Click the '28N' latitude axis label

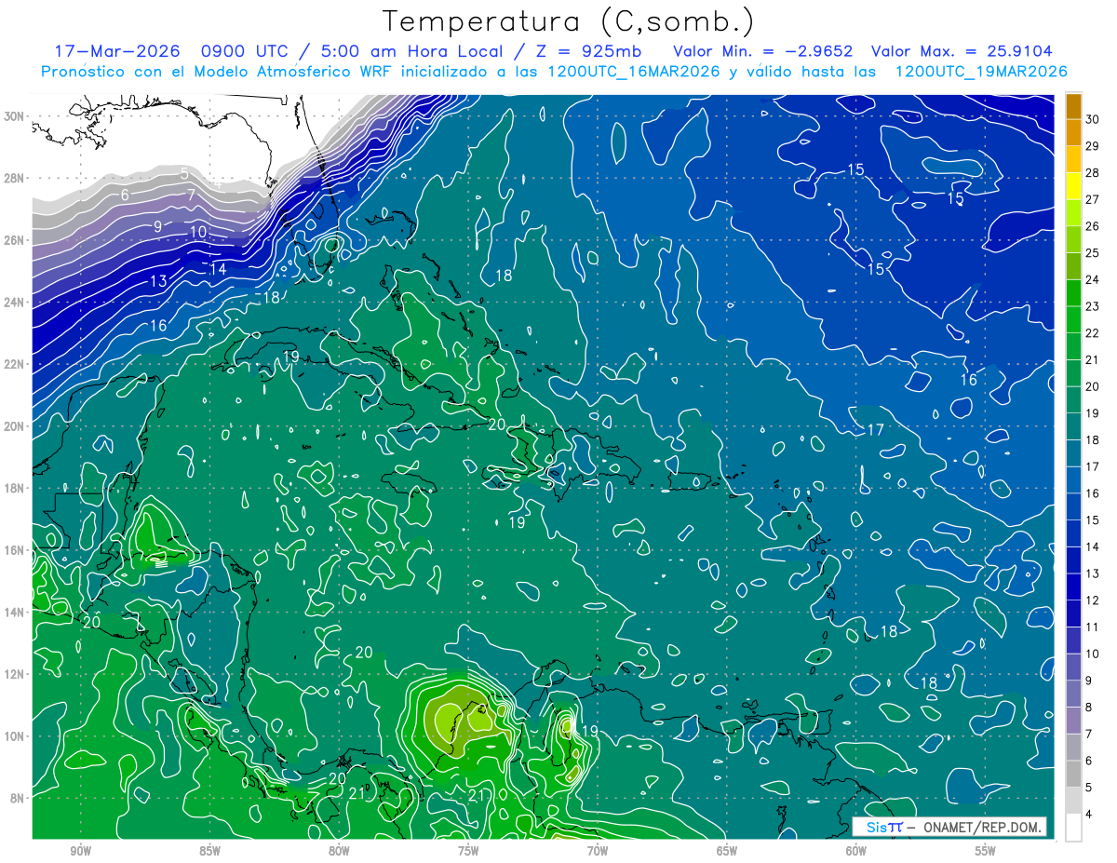(15, 178)
